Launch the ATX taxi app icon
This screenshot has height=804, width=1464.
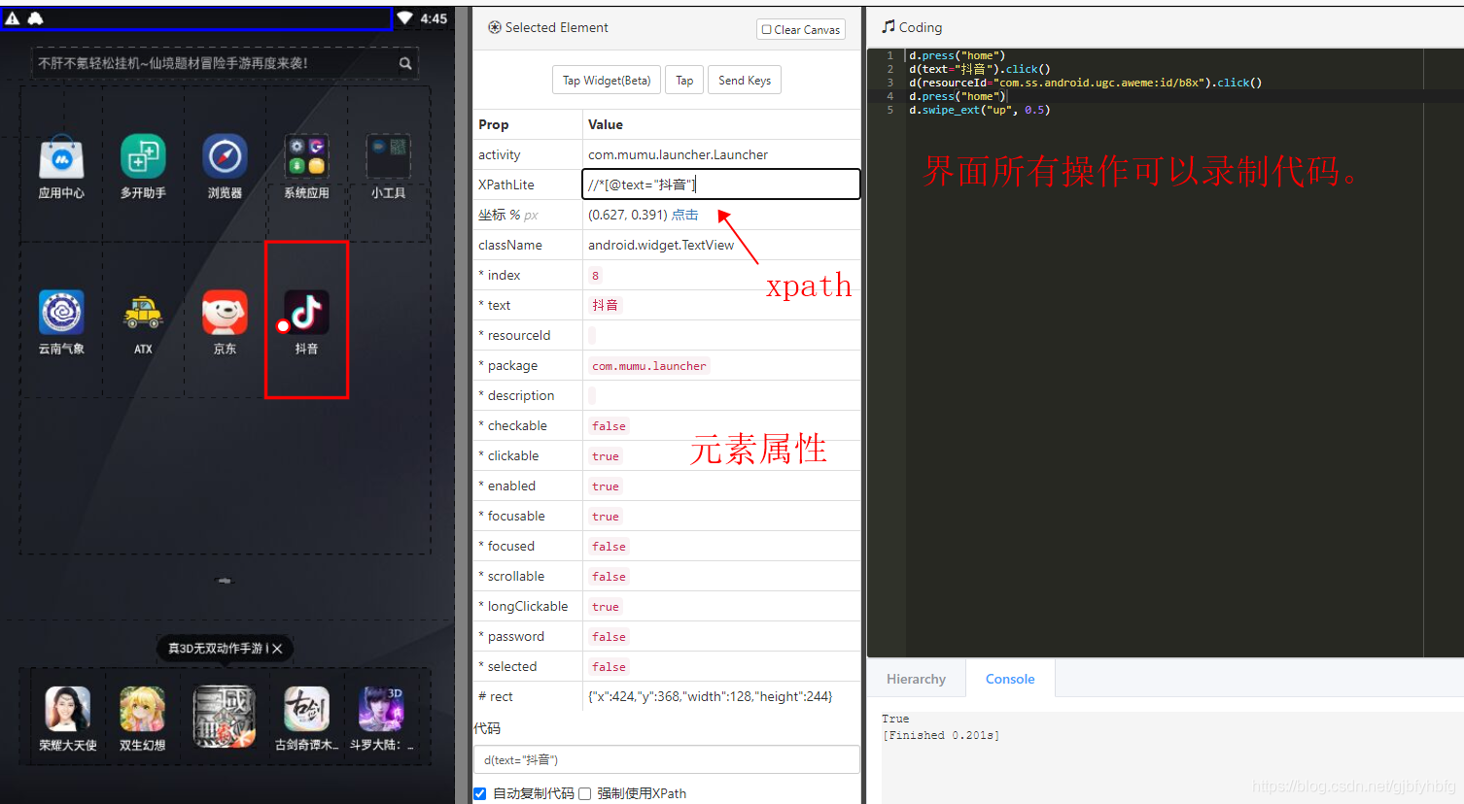(x=143, y=311)
